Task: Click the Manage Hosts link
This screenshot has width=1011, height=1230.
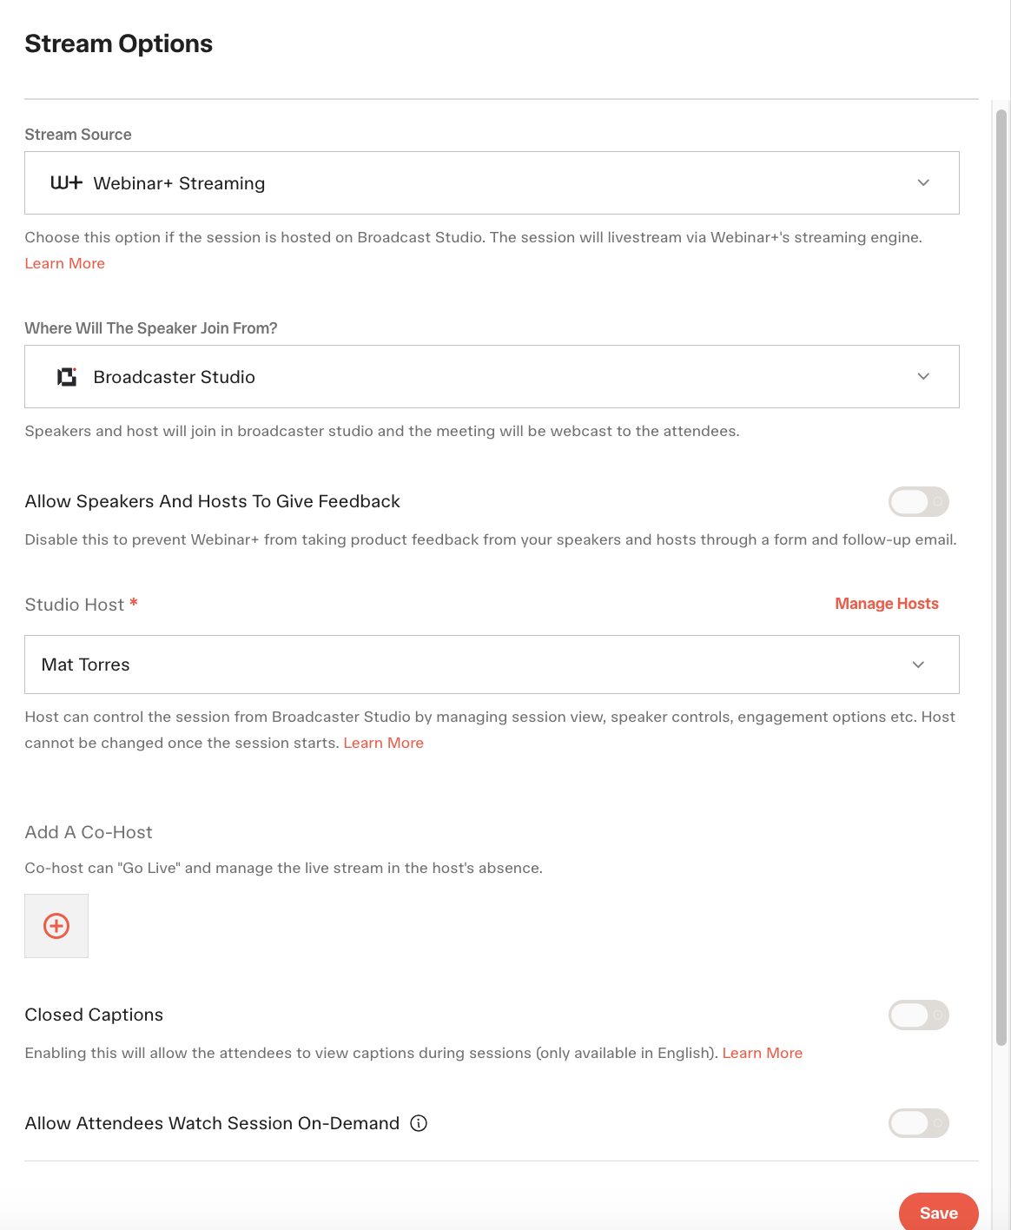Action: [887, 604]
